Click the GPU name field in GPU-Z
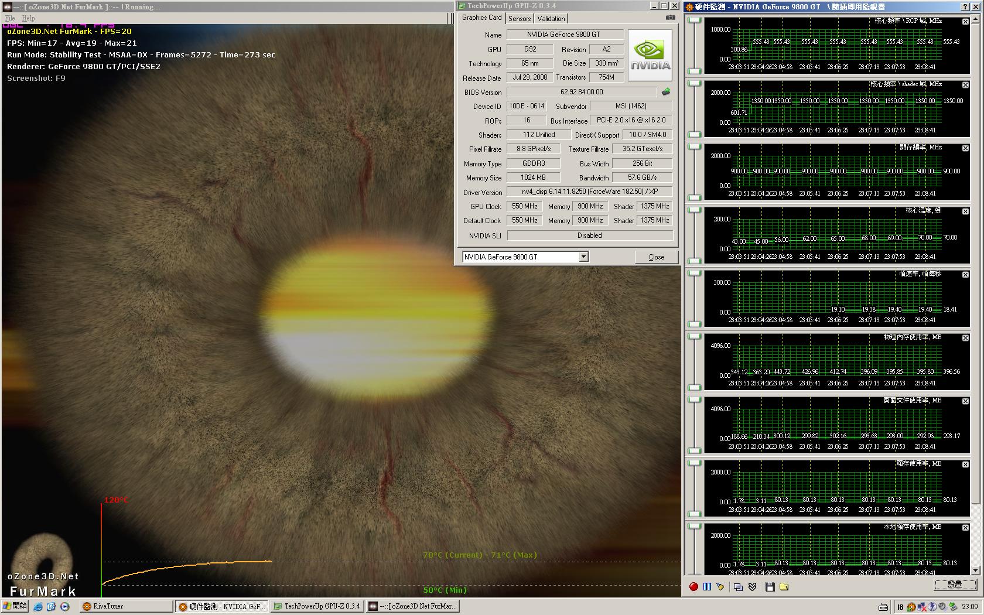 [565, 35]
